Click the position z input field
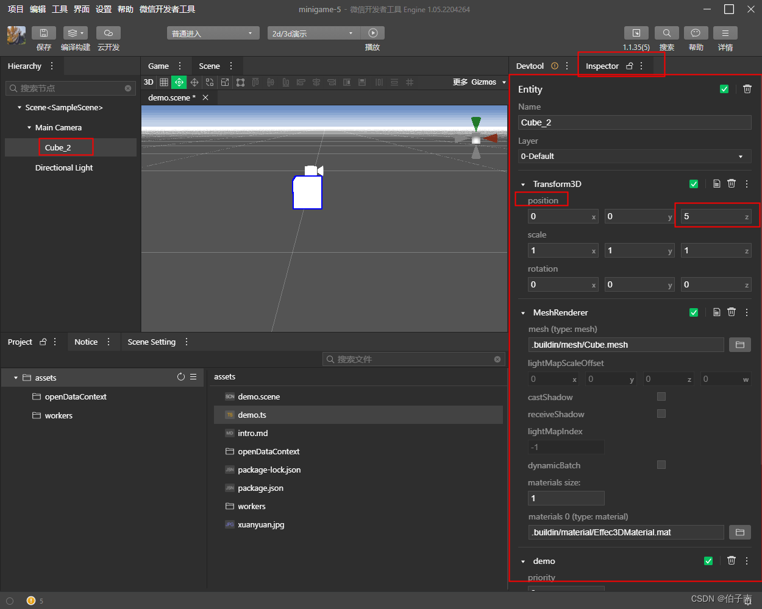The height and width of the screenshot is (609, 762). point(716,216)
